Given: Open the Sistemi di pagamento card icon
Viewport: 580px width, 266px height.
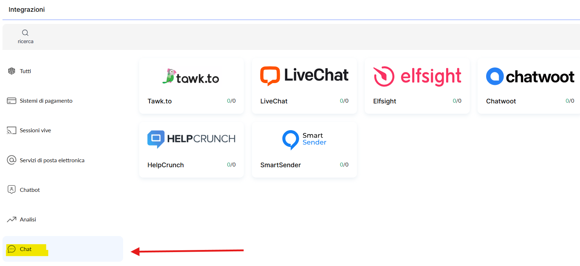Looking at the screenshot, I should (11, 101).
